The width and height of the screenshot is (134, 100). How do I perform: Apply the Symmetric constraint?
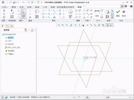(x=91, y=11)
